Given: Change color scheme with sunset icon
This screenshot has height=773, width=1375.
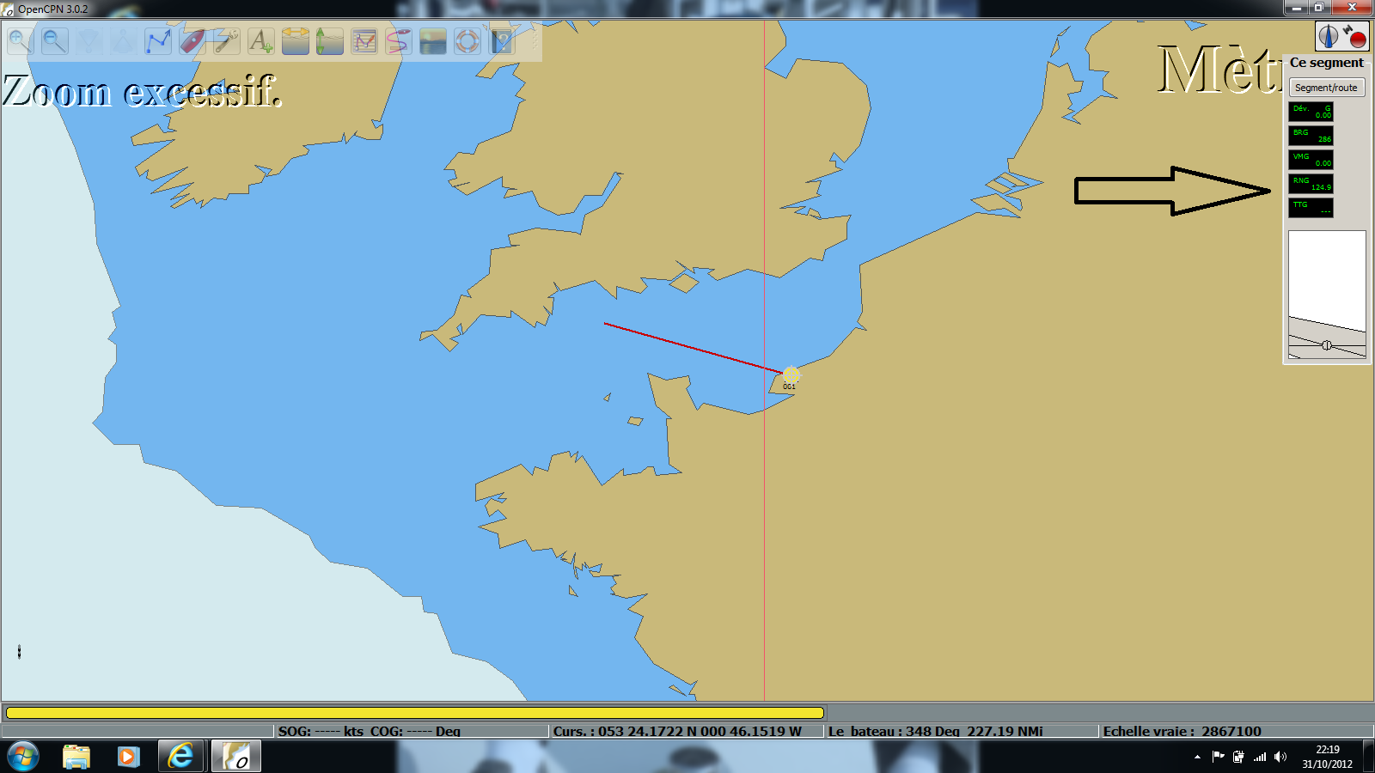Looking at the screenshot, I should (x=433, y=40).
